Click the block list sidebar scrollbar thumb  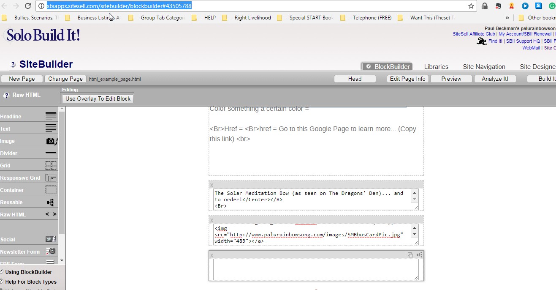click(x=62, y=173)
